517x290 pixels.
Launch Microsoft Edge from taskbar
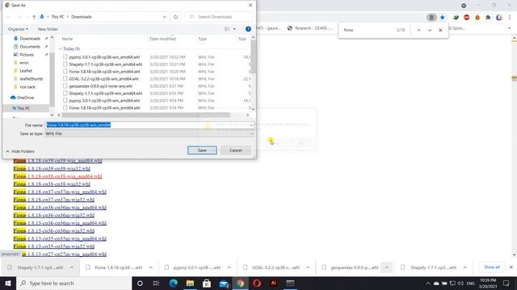[174, 283]
